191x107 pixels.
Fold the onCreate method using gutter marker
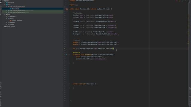(70, 55)
